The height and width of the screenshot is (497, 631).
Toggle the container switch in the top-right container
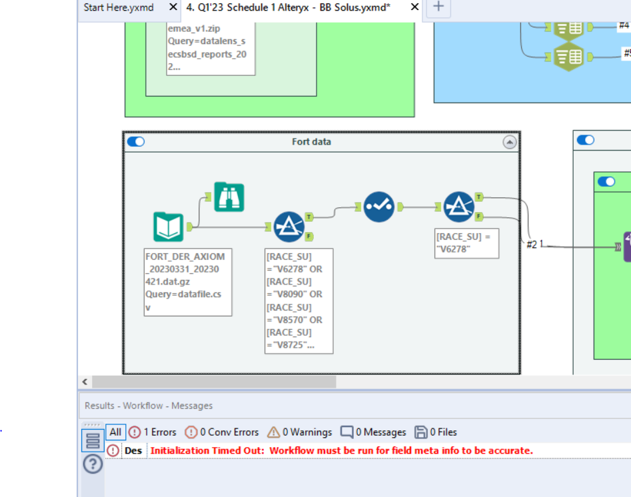click(x=585, y=140)
